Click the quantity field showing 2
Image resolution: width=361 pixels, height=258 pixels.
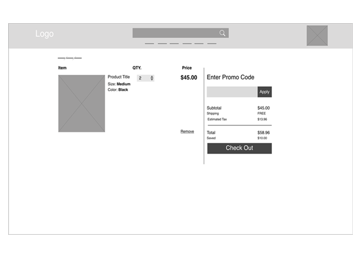(142, 78)
